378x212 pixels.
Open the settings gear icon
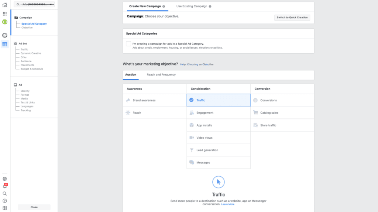(5, 179)
